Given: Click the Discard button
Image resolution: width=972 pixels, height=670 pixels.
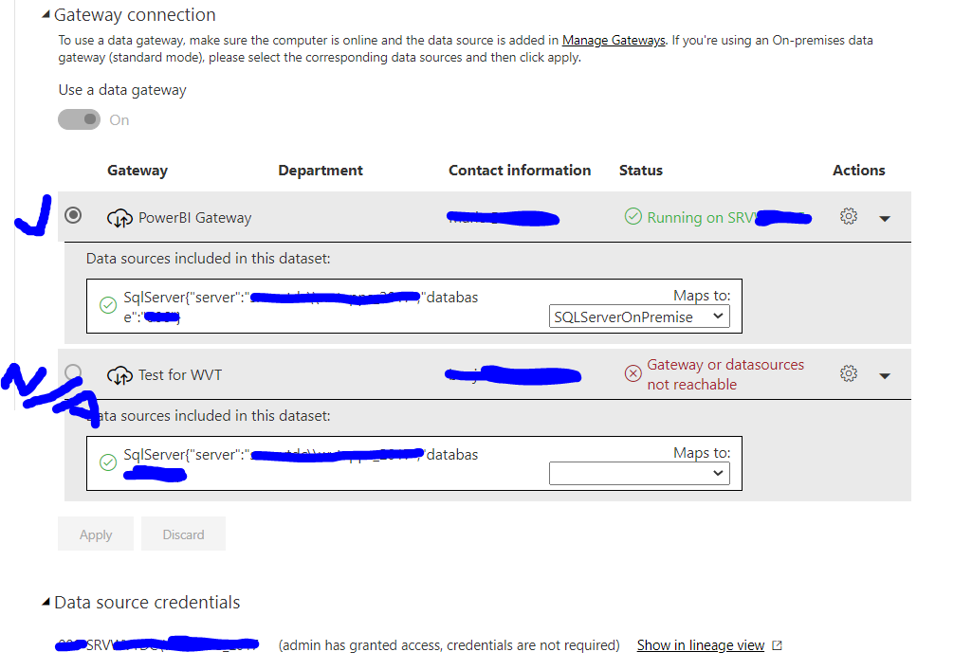Looking at the screenshot, I should click(x=183, y=534).
